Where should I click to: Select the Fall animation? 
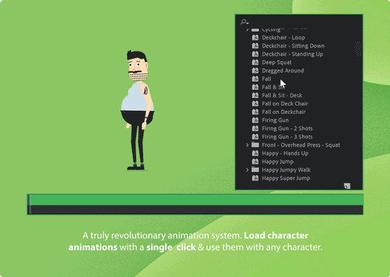pos(267,79)
